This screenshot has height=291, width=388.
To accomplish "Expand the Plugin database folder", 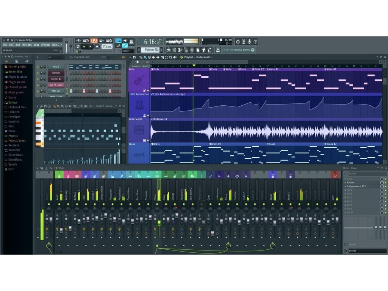I will [x=17, y=77].
